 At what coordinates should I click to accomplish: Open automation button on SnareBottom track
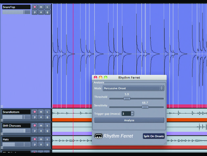(x=41, y=117)
